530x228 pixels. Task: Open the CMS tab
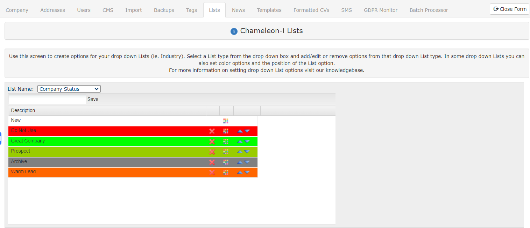(x=108, y=10)
